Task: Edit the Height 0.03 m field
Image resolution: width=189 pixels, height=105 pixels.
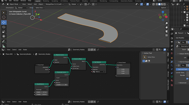Action: click(x=42, y=95)
